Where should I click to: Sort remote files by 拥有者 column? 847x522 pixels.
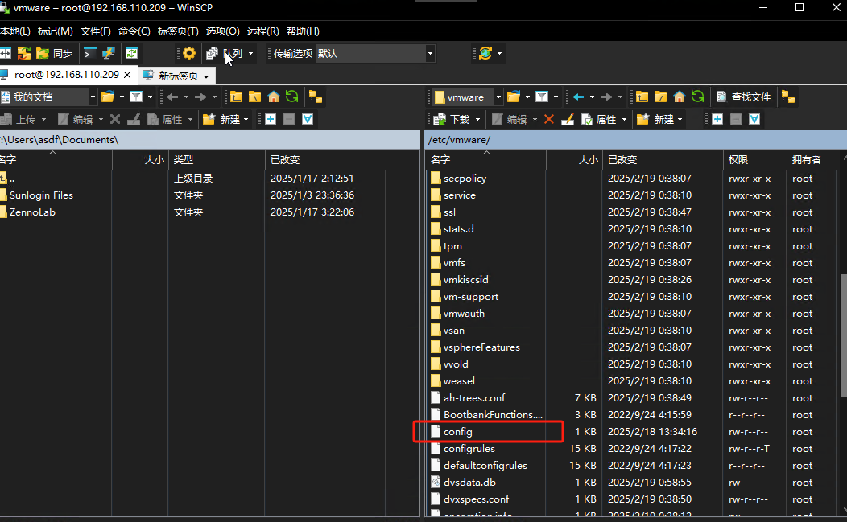tap(811, 160)
